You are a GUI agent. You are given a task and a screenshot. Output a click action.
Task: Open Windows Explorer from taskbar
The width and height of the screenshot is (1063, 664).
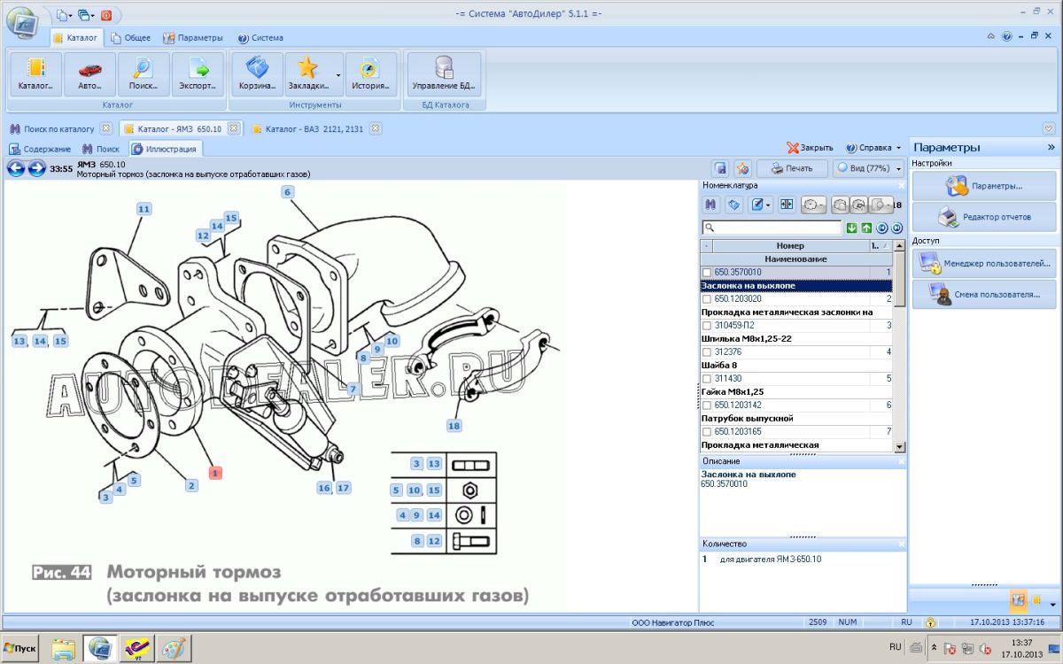click(x=64, y=649)
